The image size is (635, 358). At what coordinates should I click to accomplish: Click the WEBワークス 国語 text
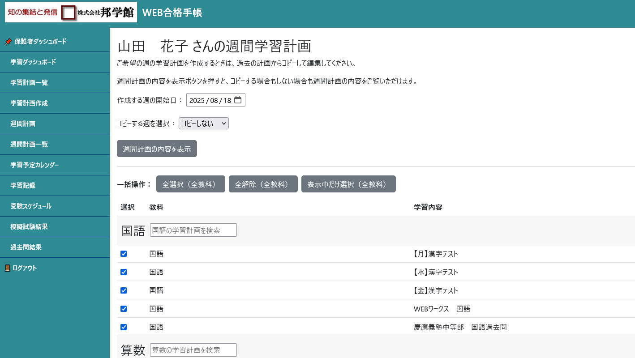coord(442,309)
